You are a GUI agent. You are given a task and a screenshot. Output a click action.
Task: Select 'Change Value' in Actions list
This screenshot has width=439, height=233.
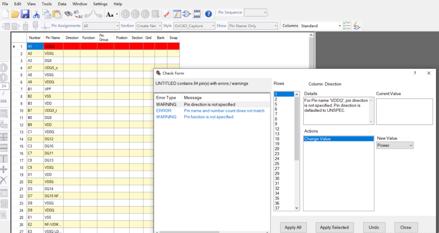coord(339,139)
